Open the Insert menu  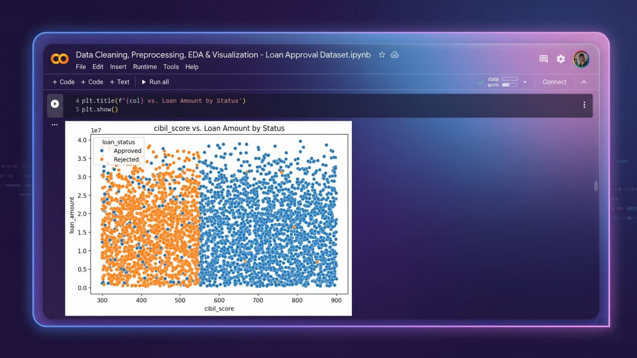coord(118,67)
